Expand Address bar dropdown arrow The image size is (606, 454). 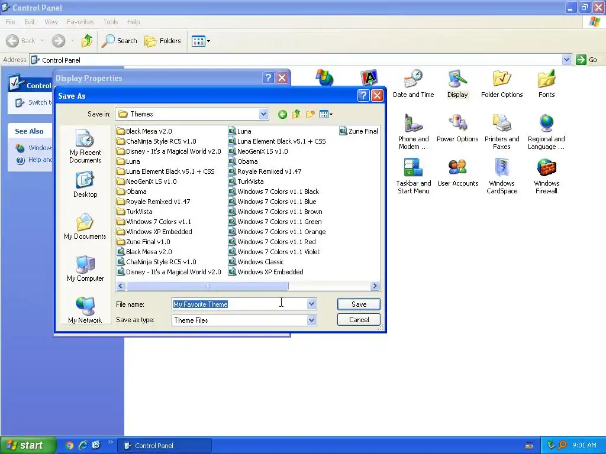point(566,60)
